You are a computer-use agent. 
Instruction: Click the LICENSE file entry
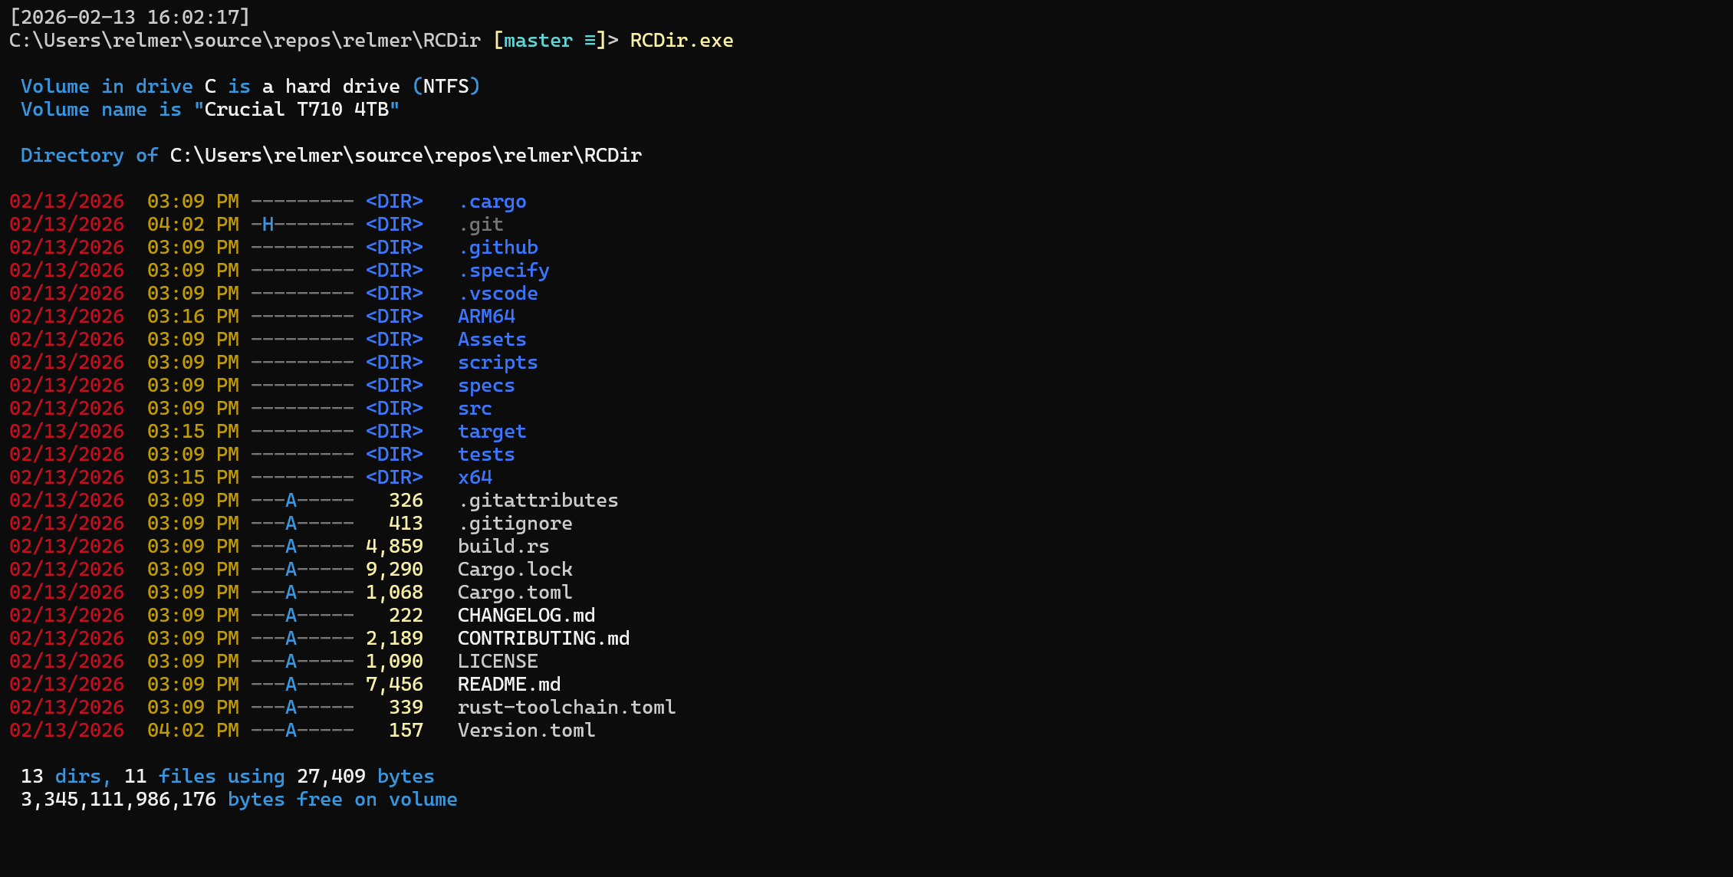(x=498, y=662)
